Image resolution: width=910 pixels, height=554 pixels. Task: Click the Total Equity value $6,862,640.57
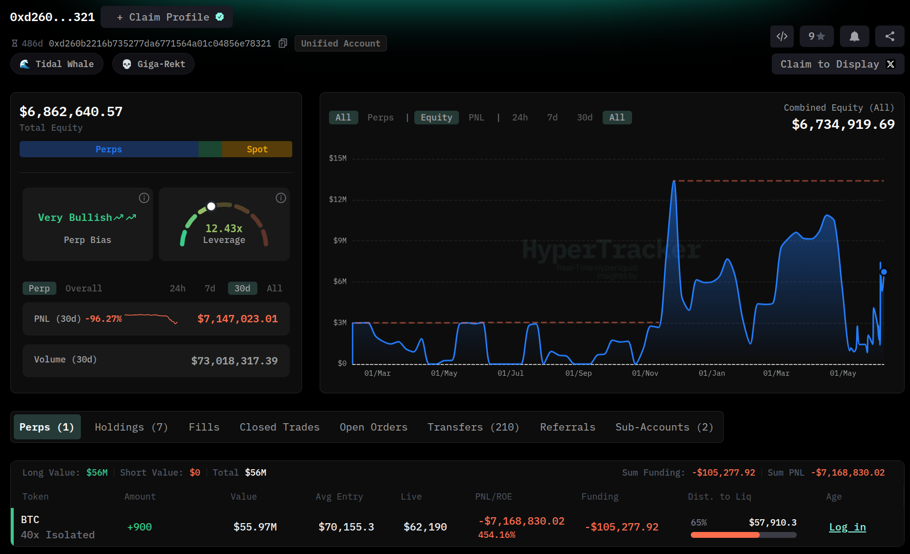pos(71,112)
